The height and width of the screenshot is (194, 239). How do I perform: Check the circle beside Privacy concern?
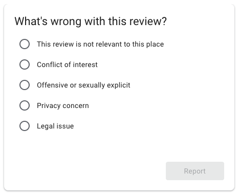25,105
